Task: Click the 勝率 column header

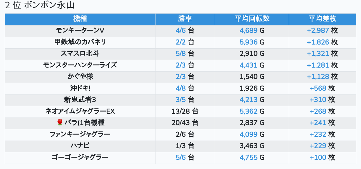Action: pyautogui.click(x=185, y=19)
